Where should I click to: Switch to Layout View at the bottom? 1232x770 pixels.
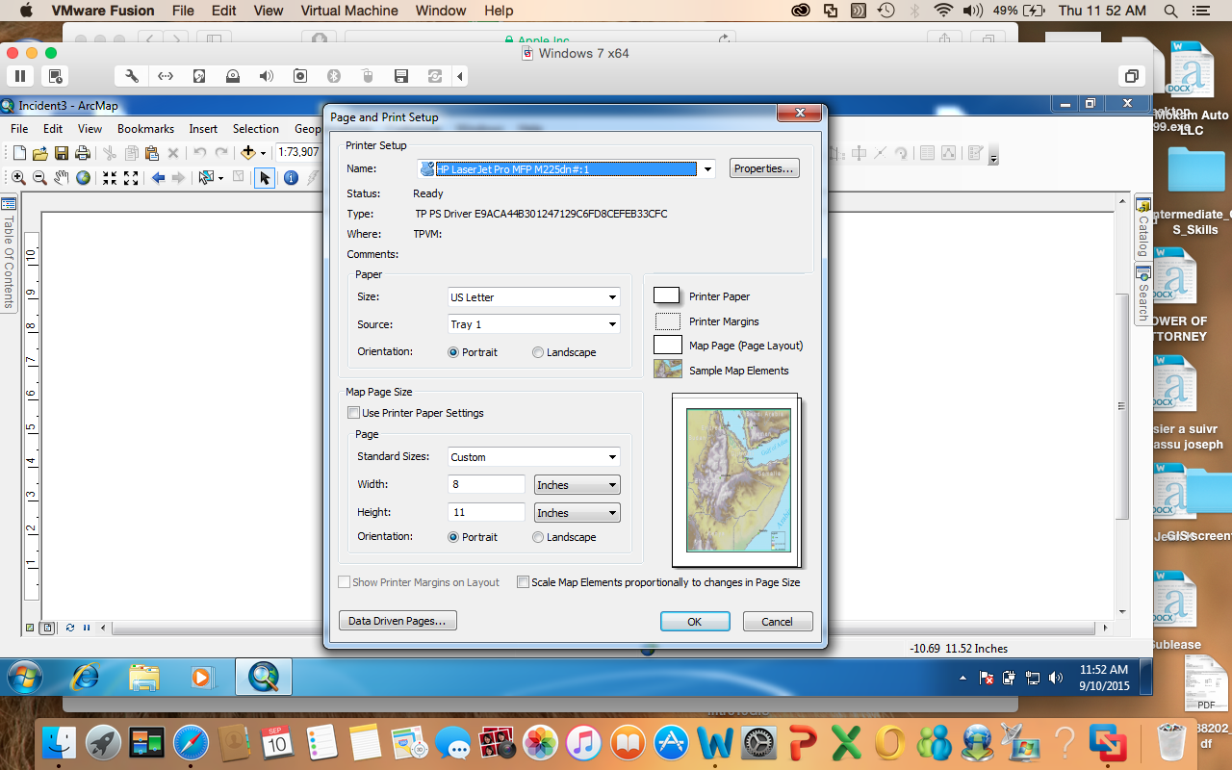[x=47, y=628]
